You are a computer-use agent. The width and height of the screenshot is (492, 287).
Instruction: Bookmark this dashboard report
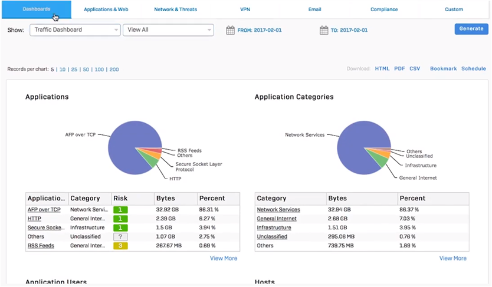point(443,69)
